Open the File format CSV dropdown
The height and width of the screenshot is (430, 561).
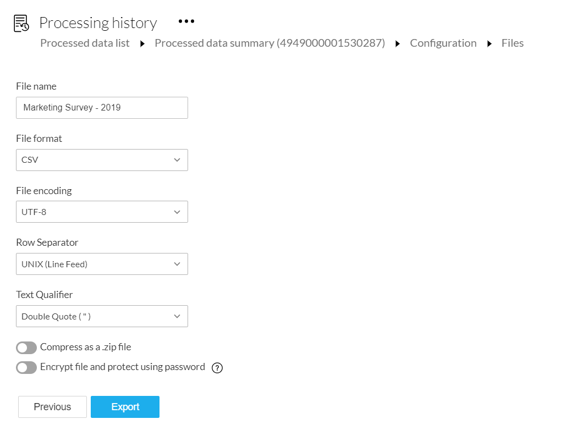(x=102, y=160)
